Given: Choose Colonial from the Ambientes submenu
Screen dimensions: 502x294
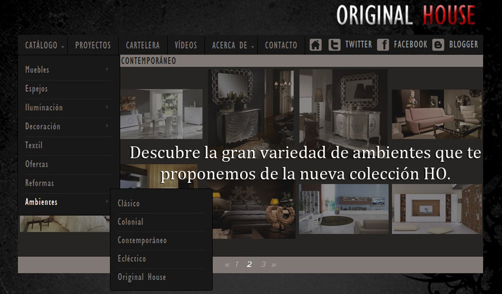Looking at the screenshot, I should [x=130, y=221].
